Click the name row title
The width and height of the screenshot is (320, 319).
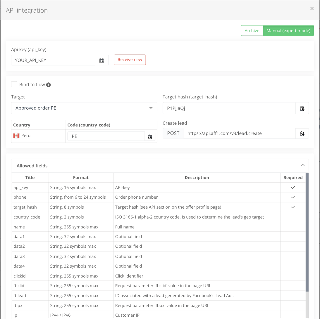[19, 227]
